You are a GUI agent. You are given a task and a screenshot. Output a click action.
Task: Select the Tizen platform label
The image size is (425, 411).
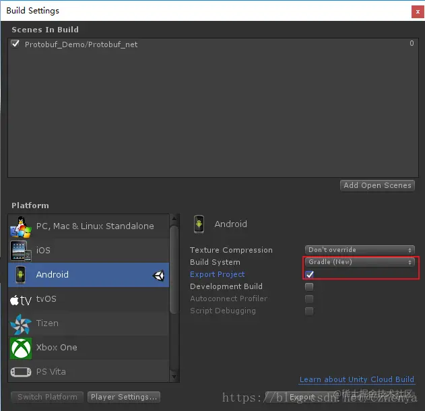click(47, 323)
